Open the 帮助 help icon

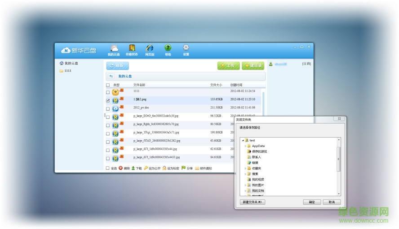coord(168,50)
